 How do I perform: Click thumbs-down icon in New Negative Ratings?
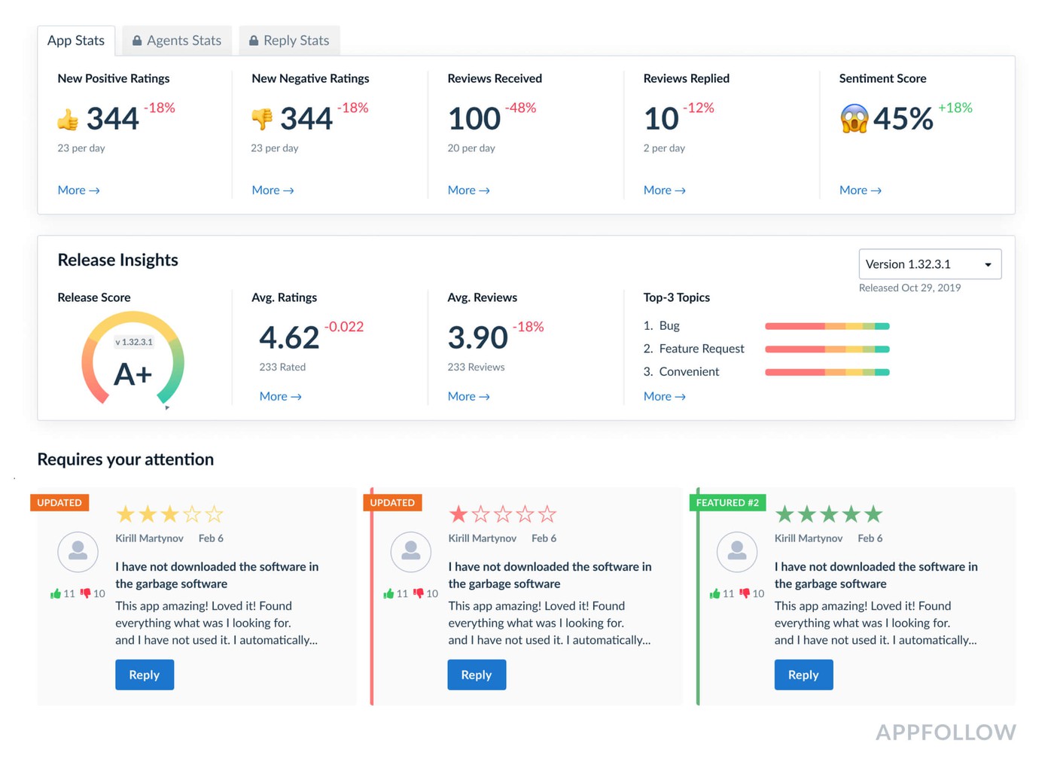coord(262,119)
